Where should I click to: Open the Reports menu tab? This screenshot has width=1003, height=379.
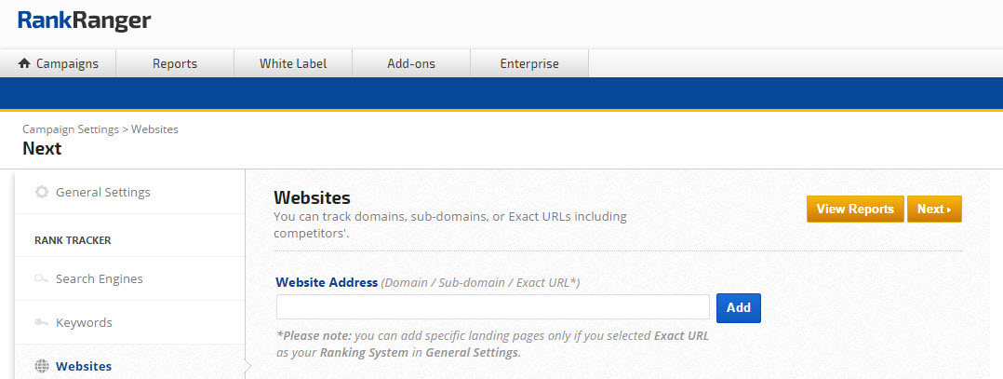coord(175,64)
